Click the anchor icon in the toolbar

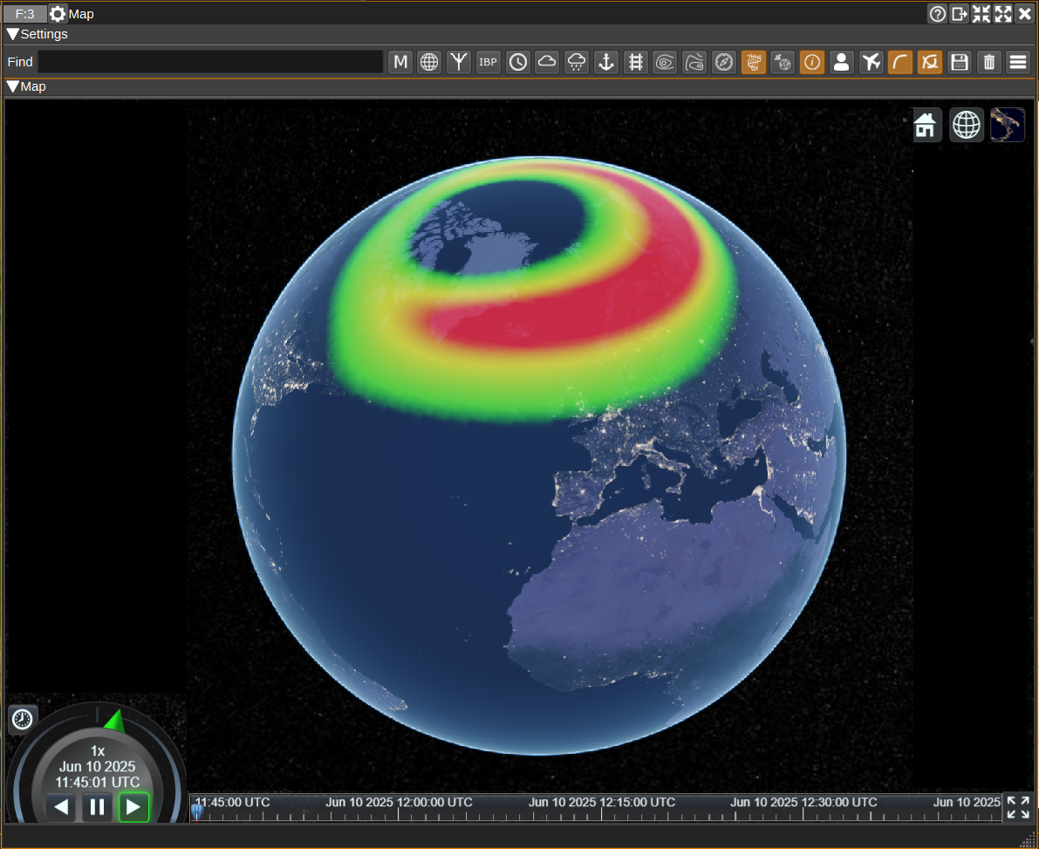tap(606, 62)
